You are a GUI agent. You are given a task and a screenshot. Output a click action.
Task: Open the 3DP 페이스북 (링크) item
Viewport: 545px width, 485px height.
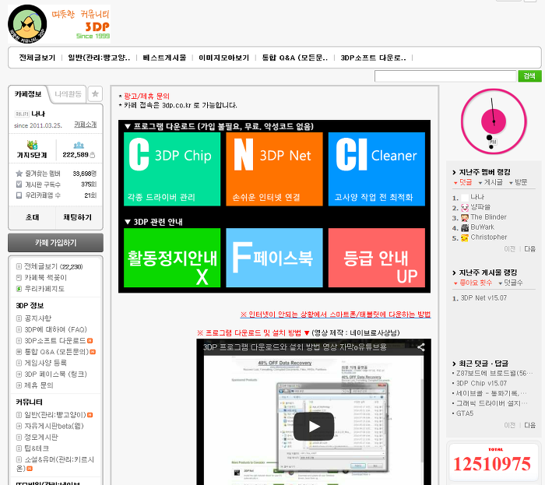[x=55, y=374]
